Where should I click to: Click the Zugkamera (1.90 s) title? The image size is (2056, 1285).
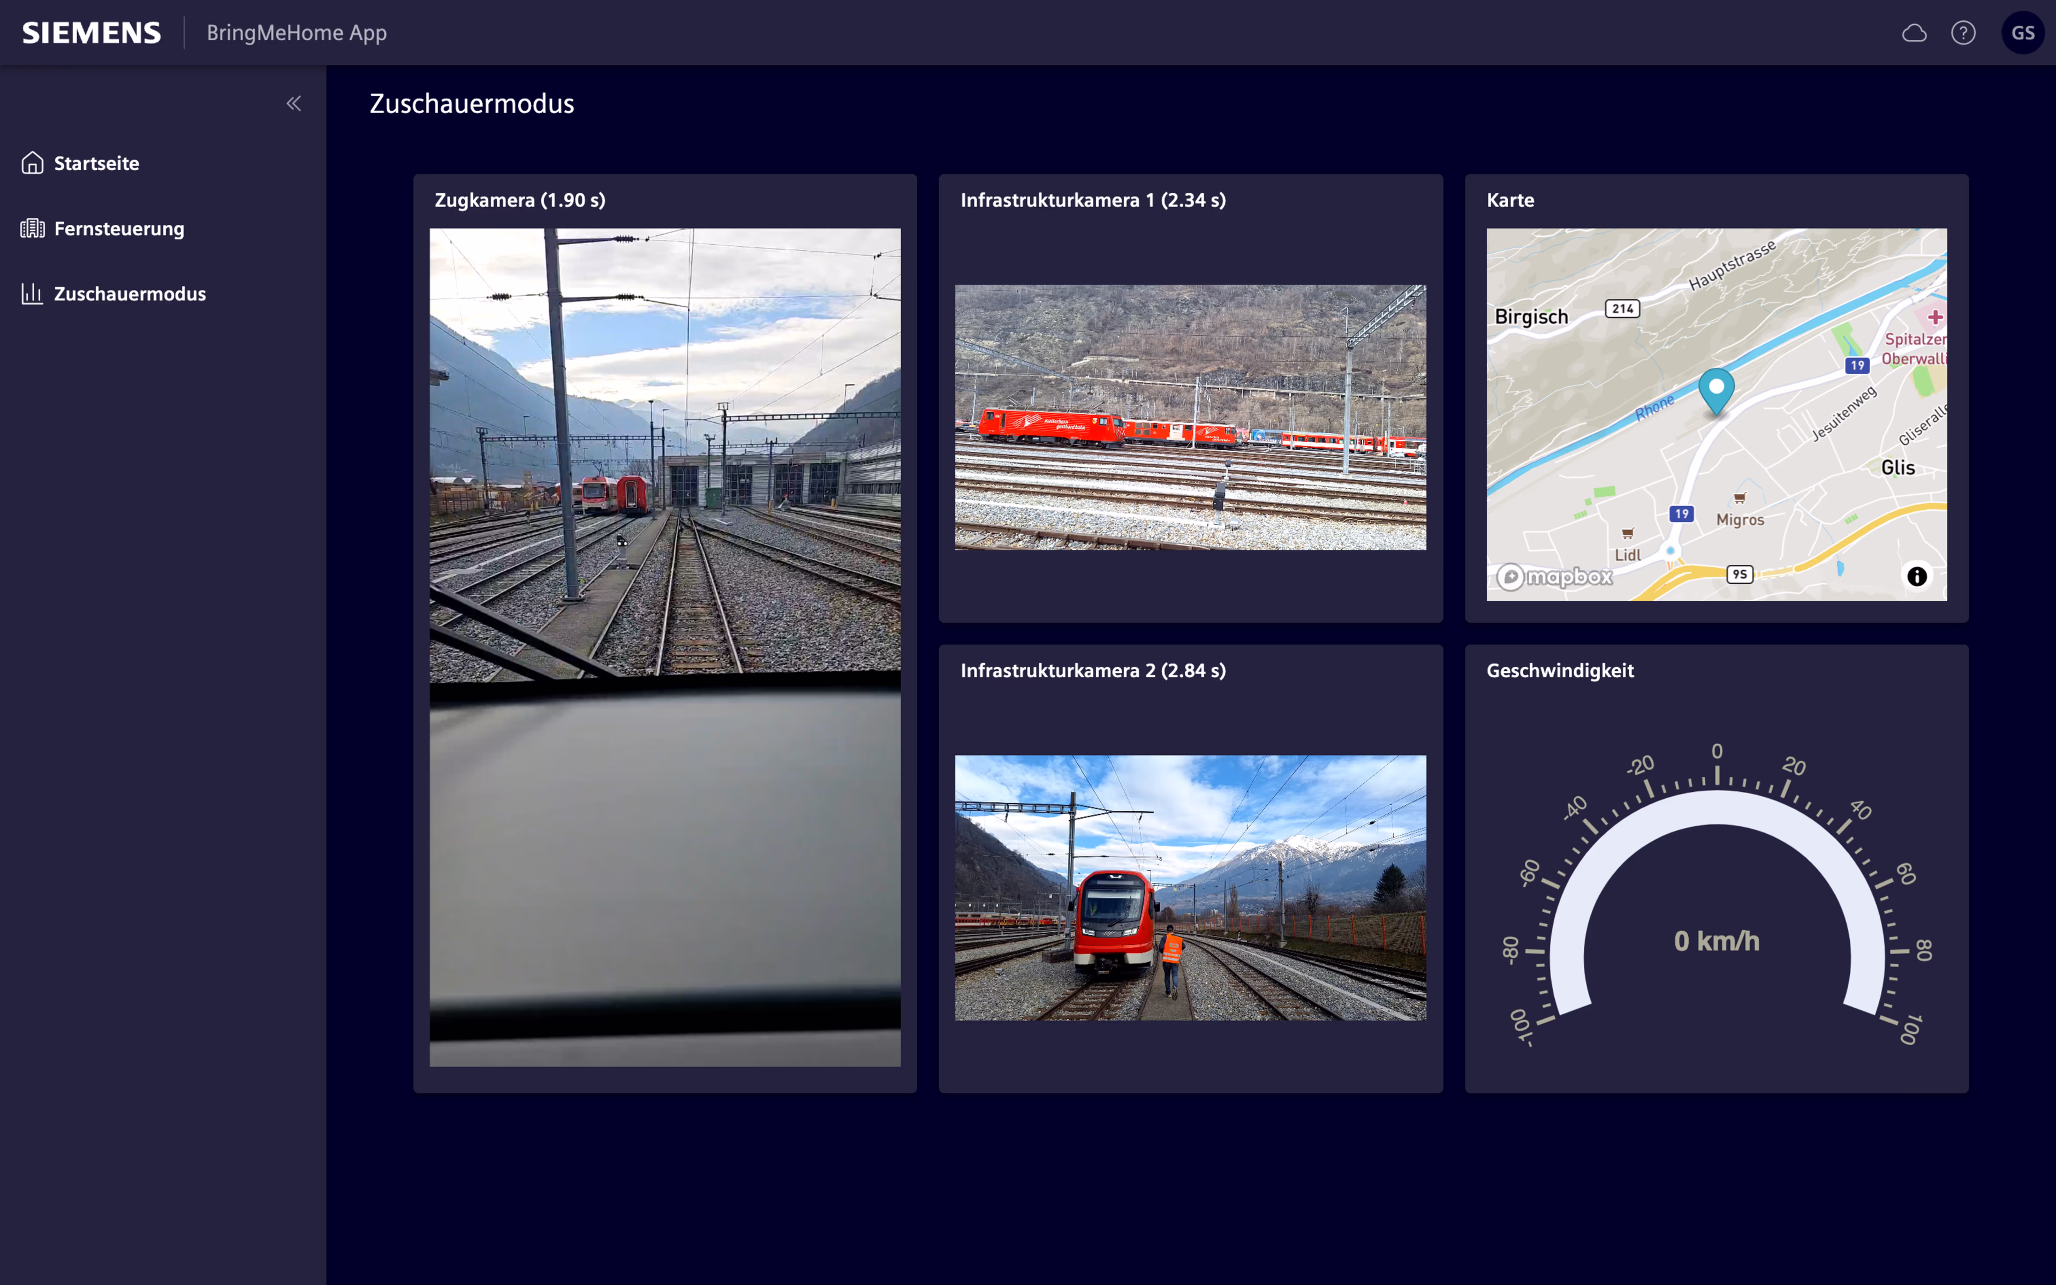[520, 200]
